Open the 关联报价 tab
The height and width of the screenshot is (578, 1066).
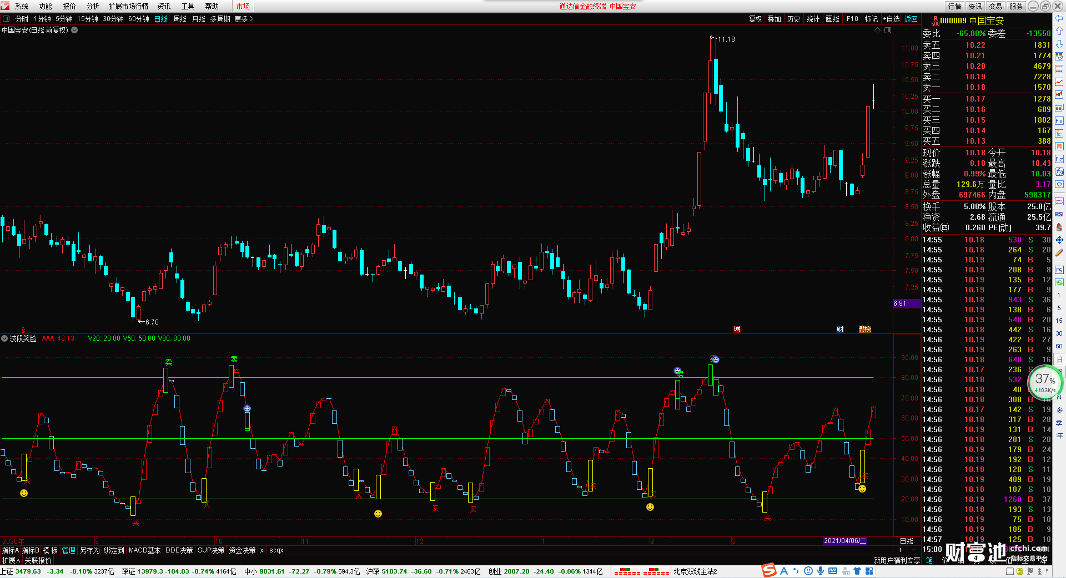point(38,560)
